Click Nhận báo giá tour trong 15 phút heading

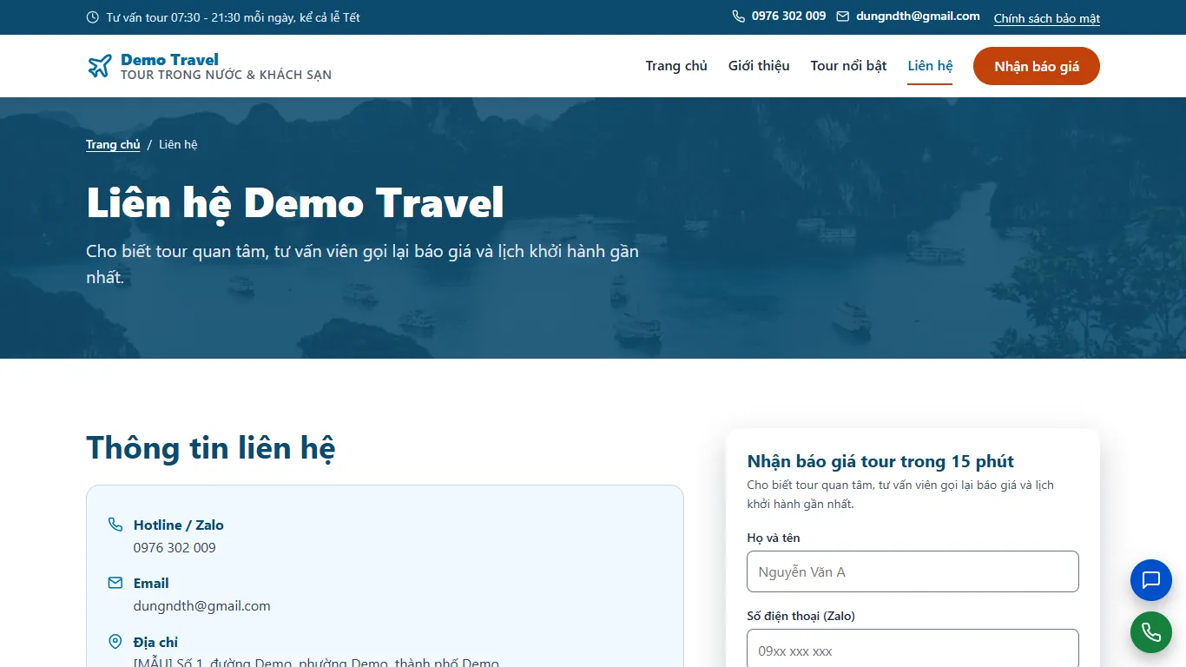tap(880, 461)
